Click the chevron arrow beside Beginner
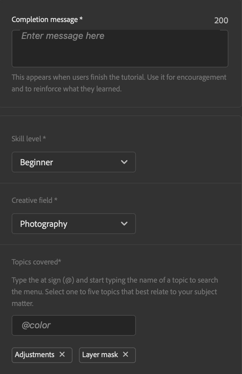242x374 pixels. coord(124,162)
